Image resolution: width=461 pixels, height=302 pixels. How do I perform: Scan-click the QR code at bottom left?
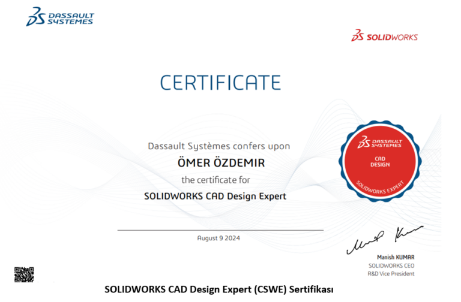tap(23, 274)
